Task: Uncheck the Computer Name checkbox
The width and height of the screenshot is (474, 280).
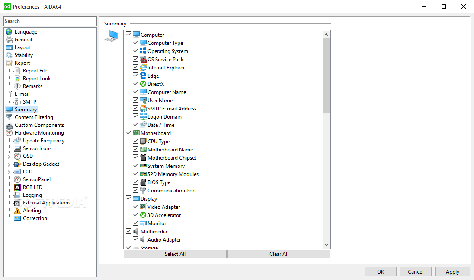Action: [x=136, y=92]
